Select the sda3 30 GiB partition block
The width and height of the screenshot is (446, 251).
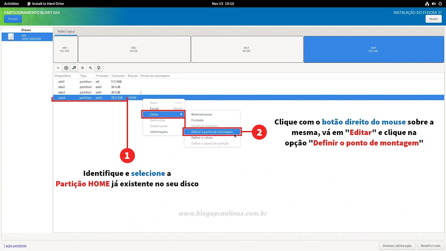pyautogui.click(x=247, y=49)
